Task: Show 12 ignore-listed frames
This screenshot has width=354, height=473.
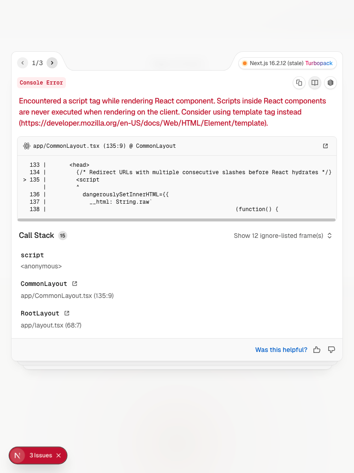Action: 283,236
